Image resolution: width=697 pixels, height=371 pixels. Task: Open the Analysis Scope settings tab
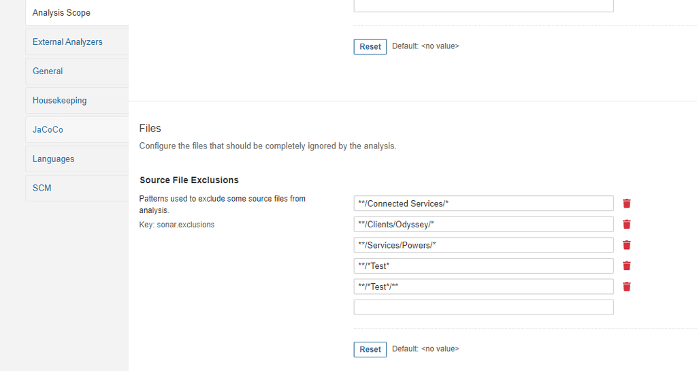tap(61, 13)
